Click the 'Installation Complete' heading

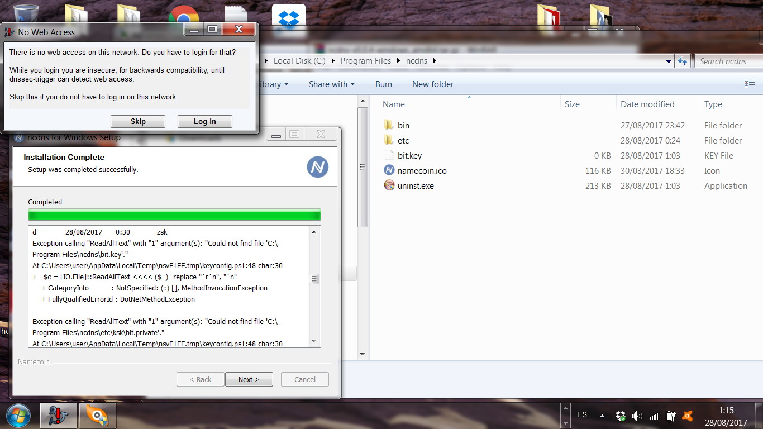point(64,158)
